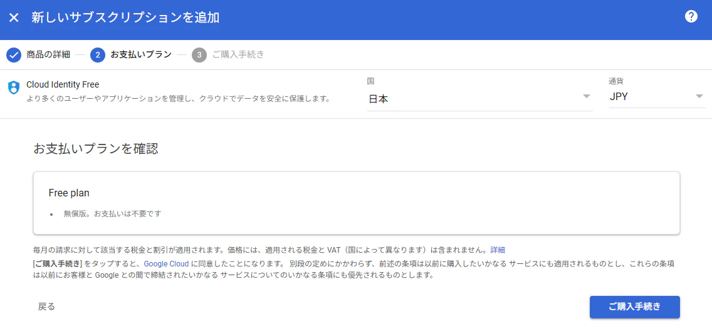Expand the currency dropdown arrow
The height and width of the screenshot is (334, 712).
tap(699, 96)
